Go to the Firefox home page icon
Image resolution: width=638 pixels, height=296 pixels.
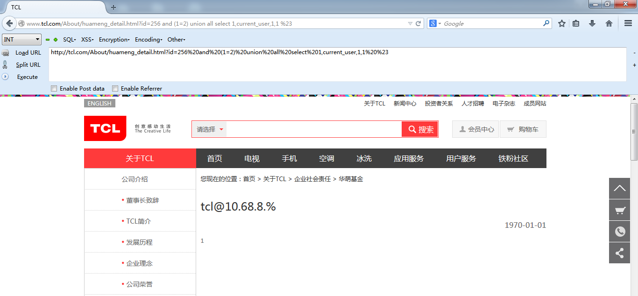click(x=609, y=23)
